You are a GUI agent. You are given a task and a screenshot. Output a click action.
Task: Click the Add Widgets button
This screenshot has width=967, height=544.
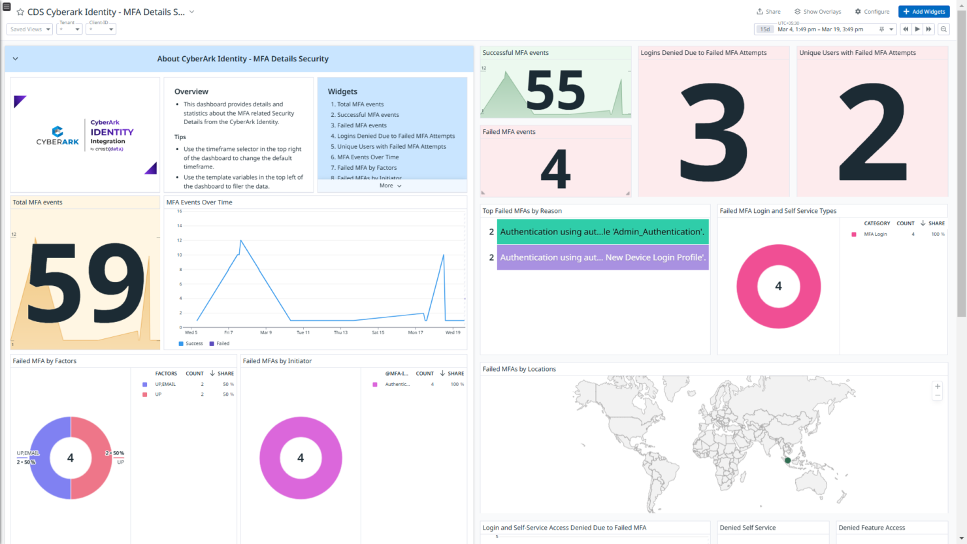(x=924, y=12)
